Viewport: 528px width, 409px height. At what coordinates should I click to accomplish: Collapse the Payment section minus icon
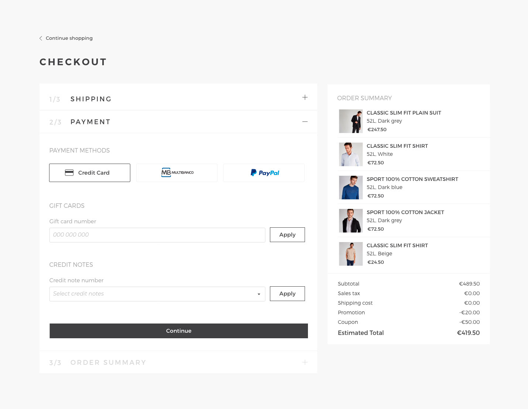pyautogui.click(x=305, y=122)
